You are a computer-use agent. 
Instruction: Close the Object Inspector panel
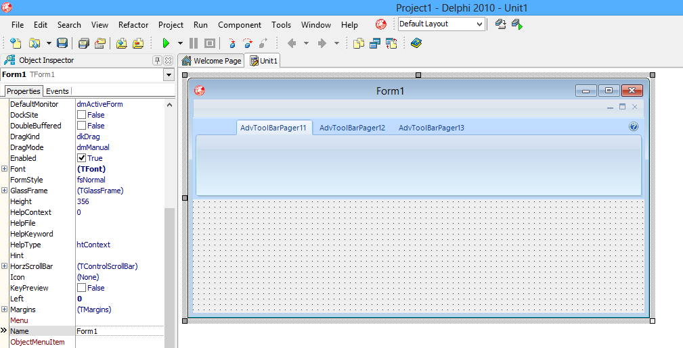pyautogui.click(x=168, y=60)
